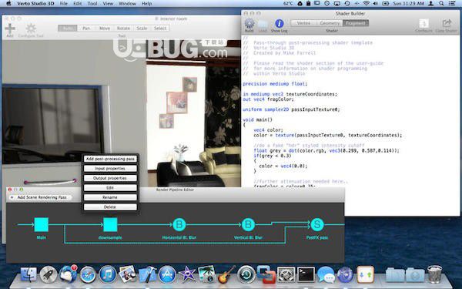462x289 pixels.
Task: Click the precision mediump float line
Action: pos(275,84)
